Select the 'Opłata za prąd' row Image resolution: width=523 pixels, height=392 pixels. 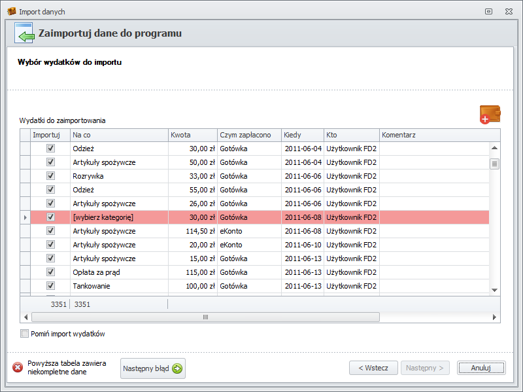click(x=118, y=272)
